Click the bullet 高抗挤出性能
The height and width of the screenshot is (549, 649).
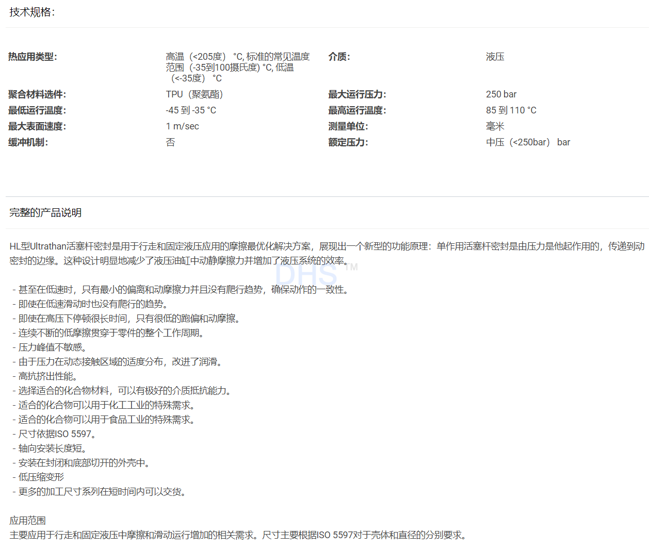(46, 376)
